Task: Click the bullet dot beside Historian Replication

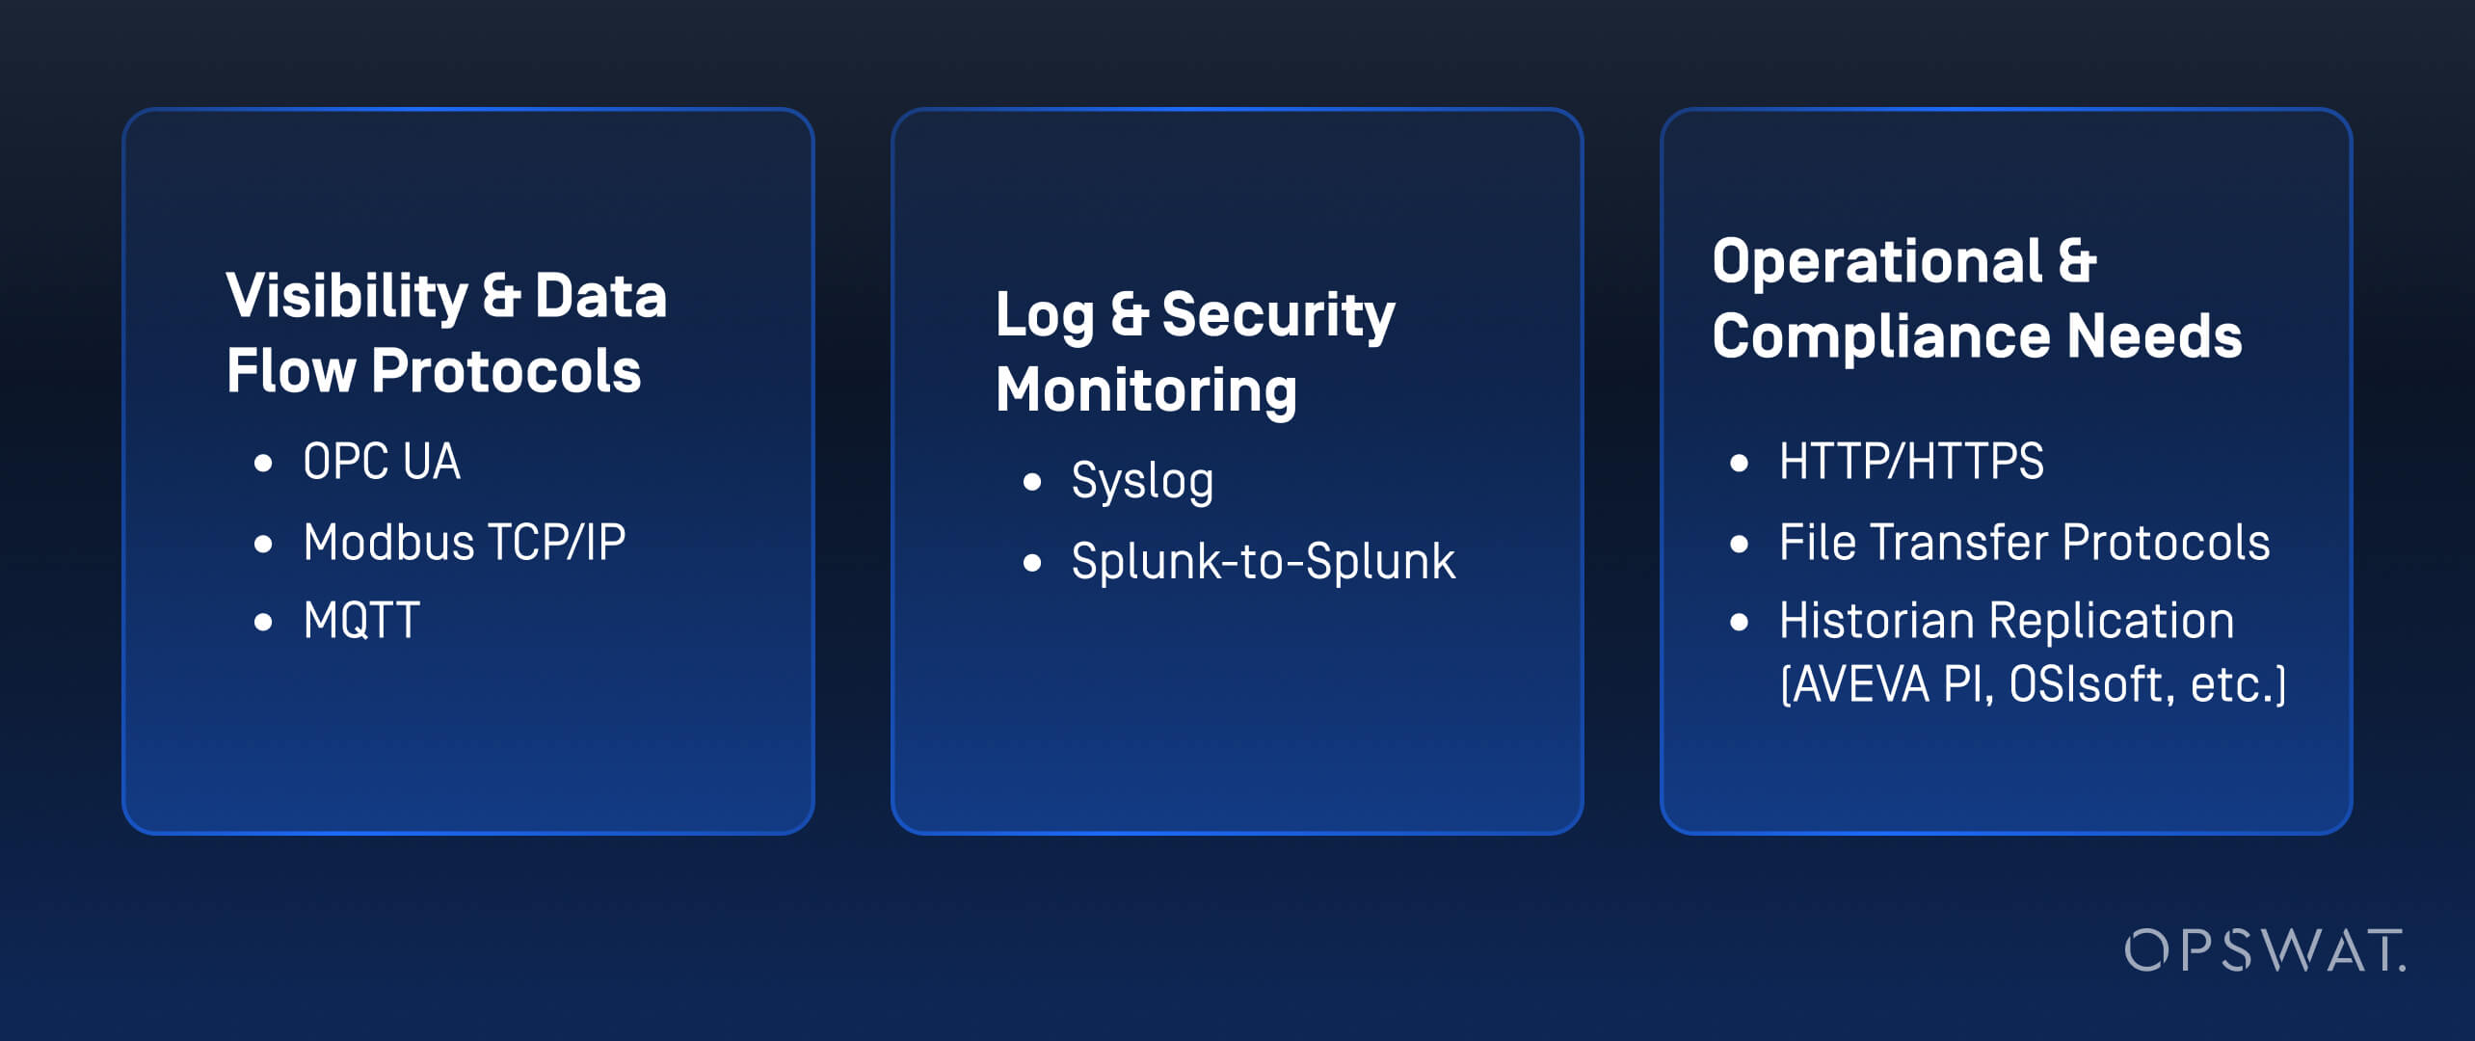Action: (x=1740, y=623)
